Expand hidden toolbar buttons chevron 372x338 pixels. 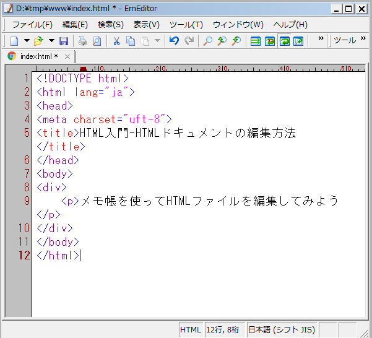(x=321, y=38)
